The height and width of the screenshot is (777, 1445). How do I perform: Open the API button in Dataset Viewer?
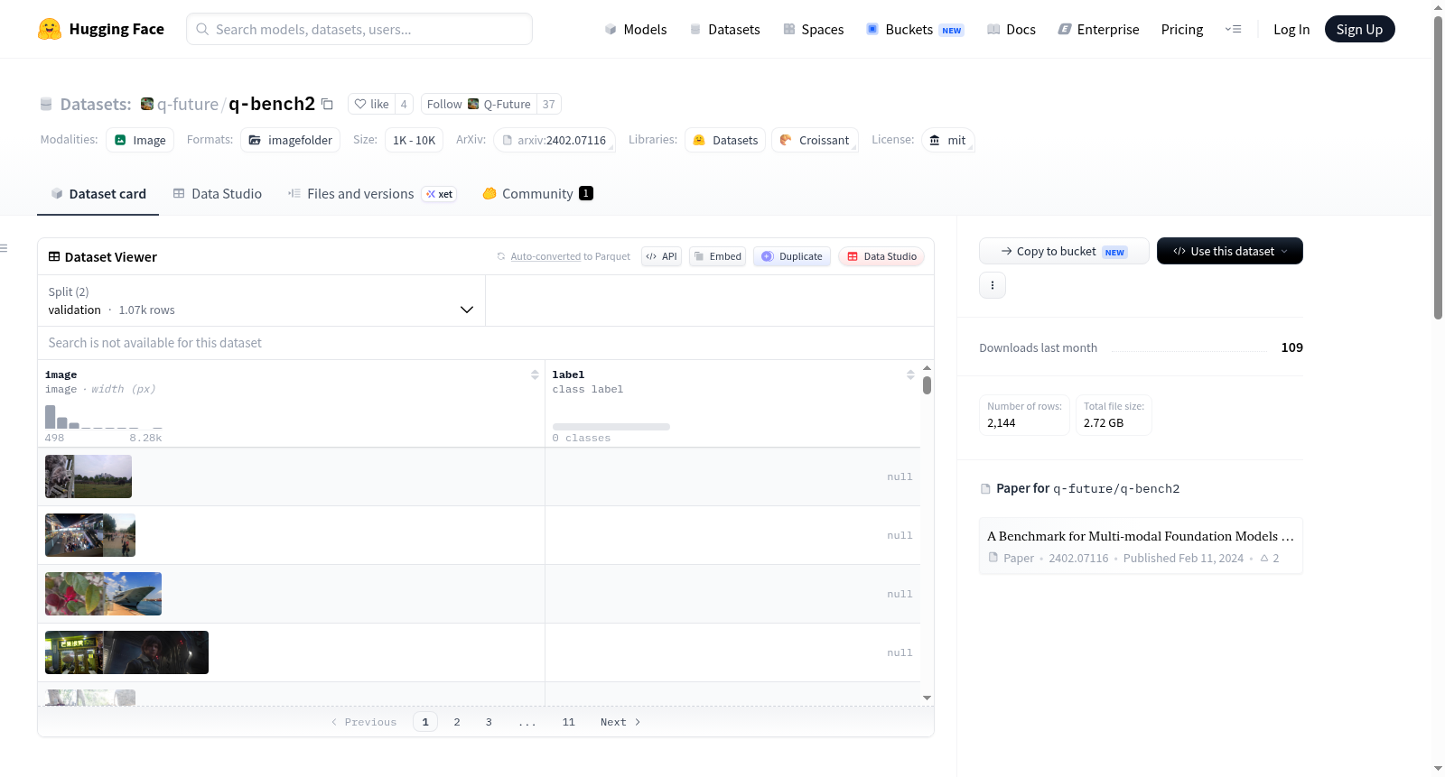coord(661,256)
